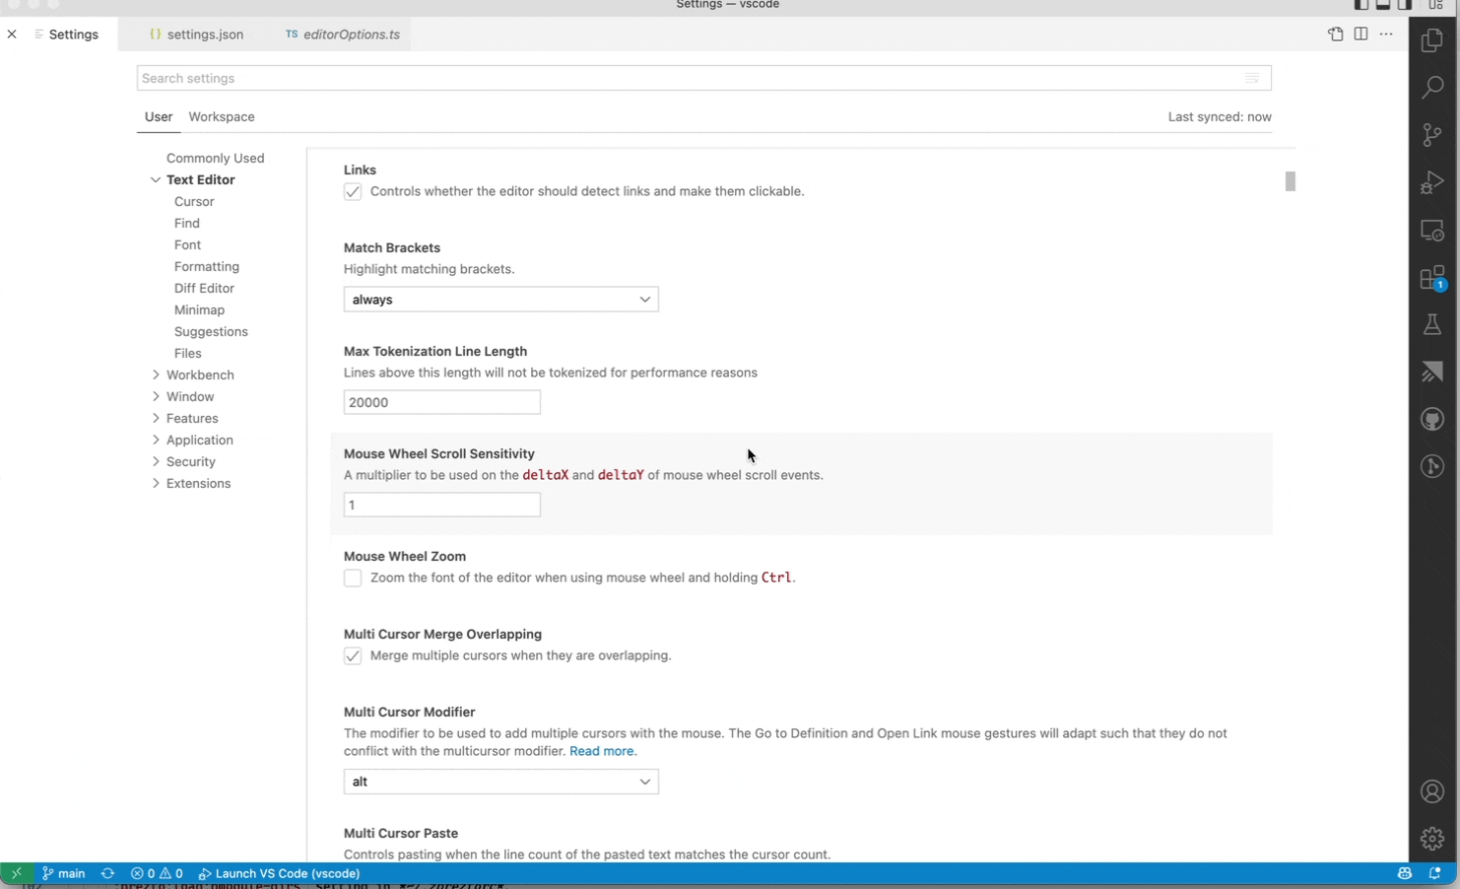Open the Read more link
This screenshot has height=889, width=1460.
603,751
